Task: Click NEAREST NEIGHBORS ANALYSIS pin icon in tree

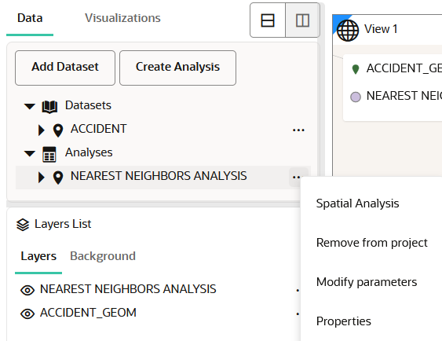Action: (x=58, y=178)
